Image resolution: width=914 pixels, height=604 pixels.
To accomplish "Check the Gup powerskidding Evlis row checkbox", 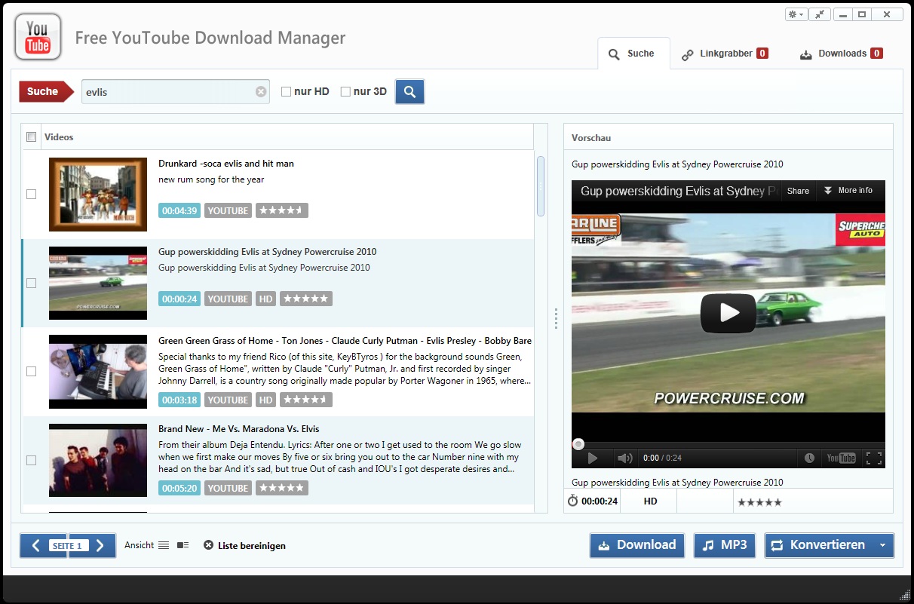I will tap(31, 283).
